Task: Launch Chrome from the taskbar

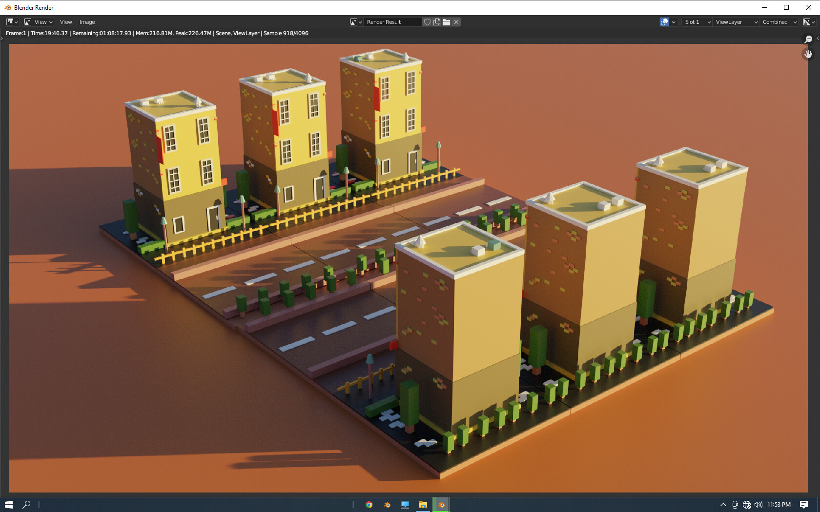Action: point(369,505)
